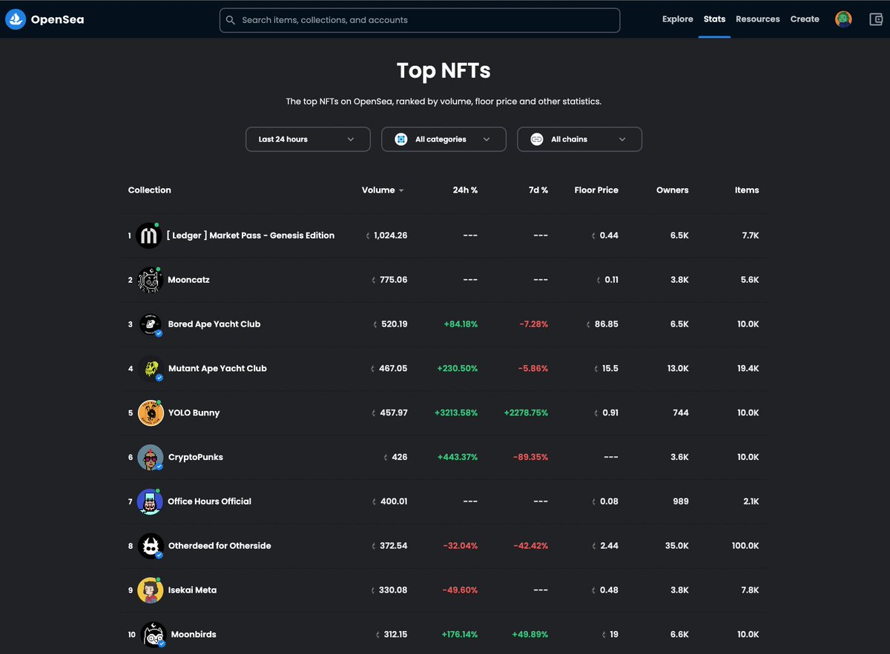Click the Isekai Meta avatar

[x=151, y=590]
